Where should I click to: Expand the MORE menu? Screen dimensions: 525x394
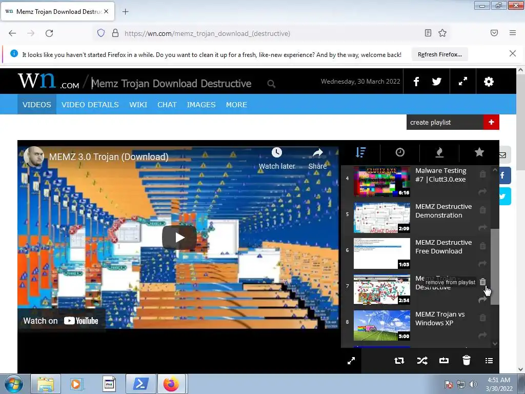point(236,105)
